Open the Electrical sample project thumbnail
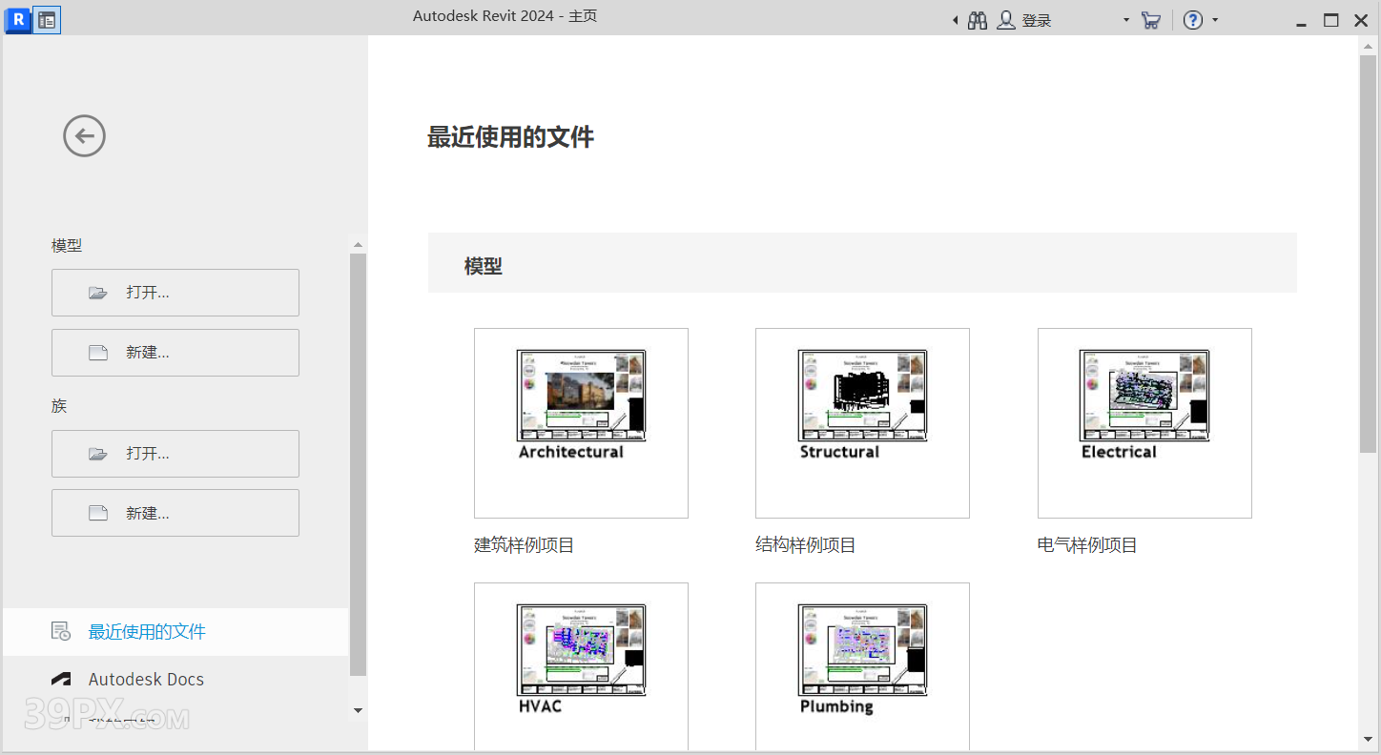1381x755 pixels. (1144, 423)
